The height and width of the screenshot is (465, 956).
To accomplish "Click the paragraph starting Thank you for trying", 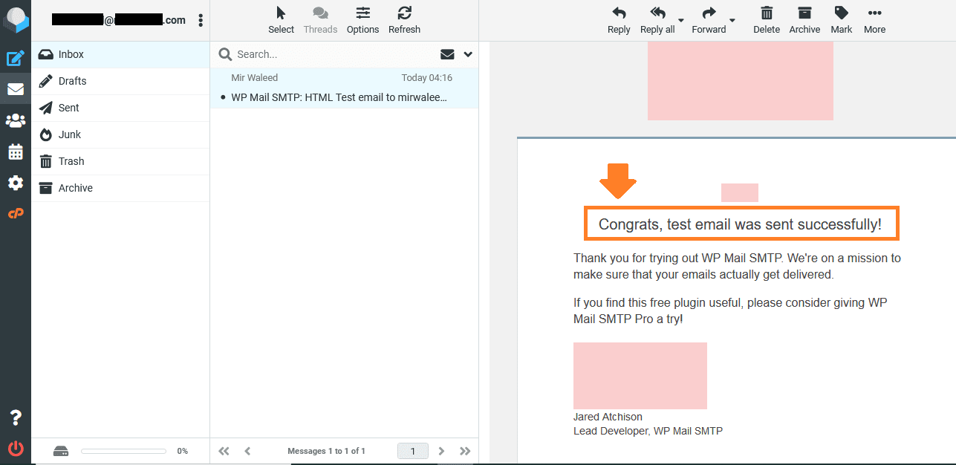I will pos(737,266).
